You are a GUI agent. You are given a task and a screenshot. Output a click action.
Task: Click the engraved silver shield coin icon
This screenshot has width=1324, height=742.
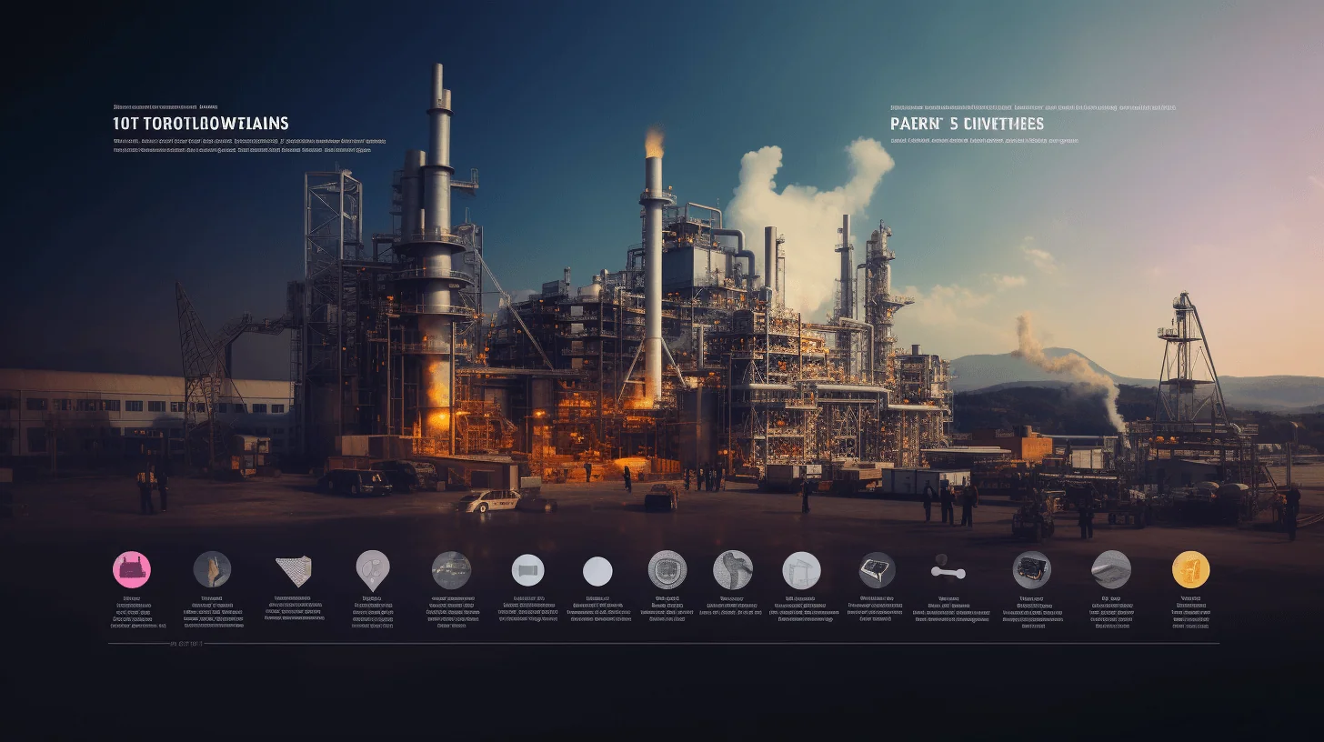pos(667,570)
